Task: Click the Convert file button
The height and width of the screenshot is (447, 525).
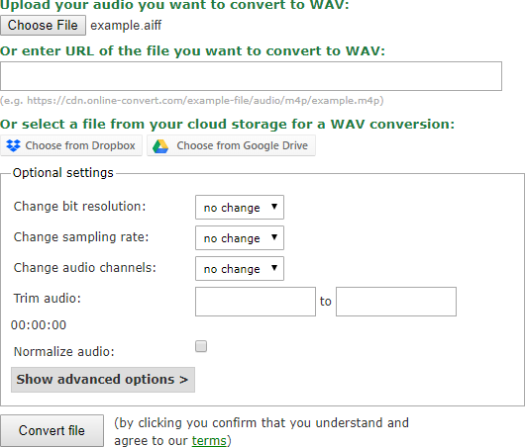Action: click(x=52, y=430)
